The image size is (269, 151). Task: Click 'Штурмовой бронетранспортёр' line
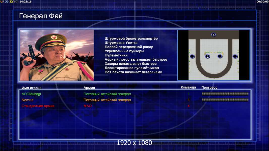[131, 39]
